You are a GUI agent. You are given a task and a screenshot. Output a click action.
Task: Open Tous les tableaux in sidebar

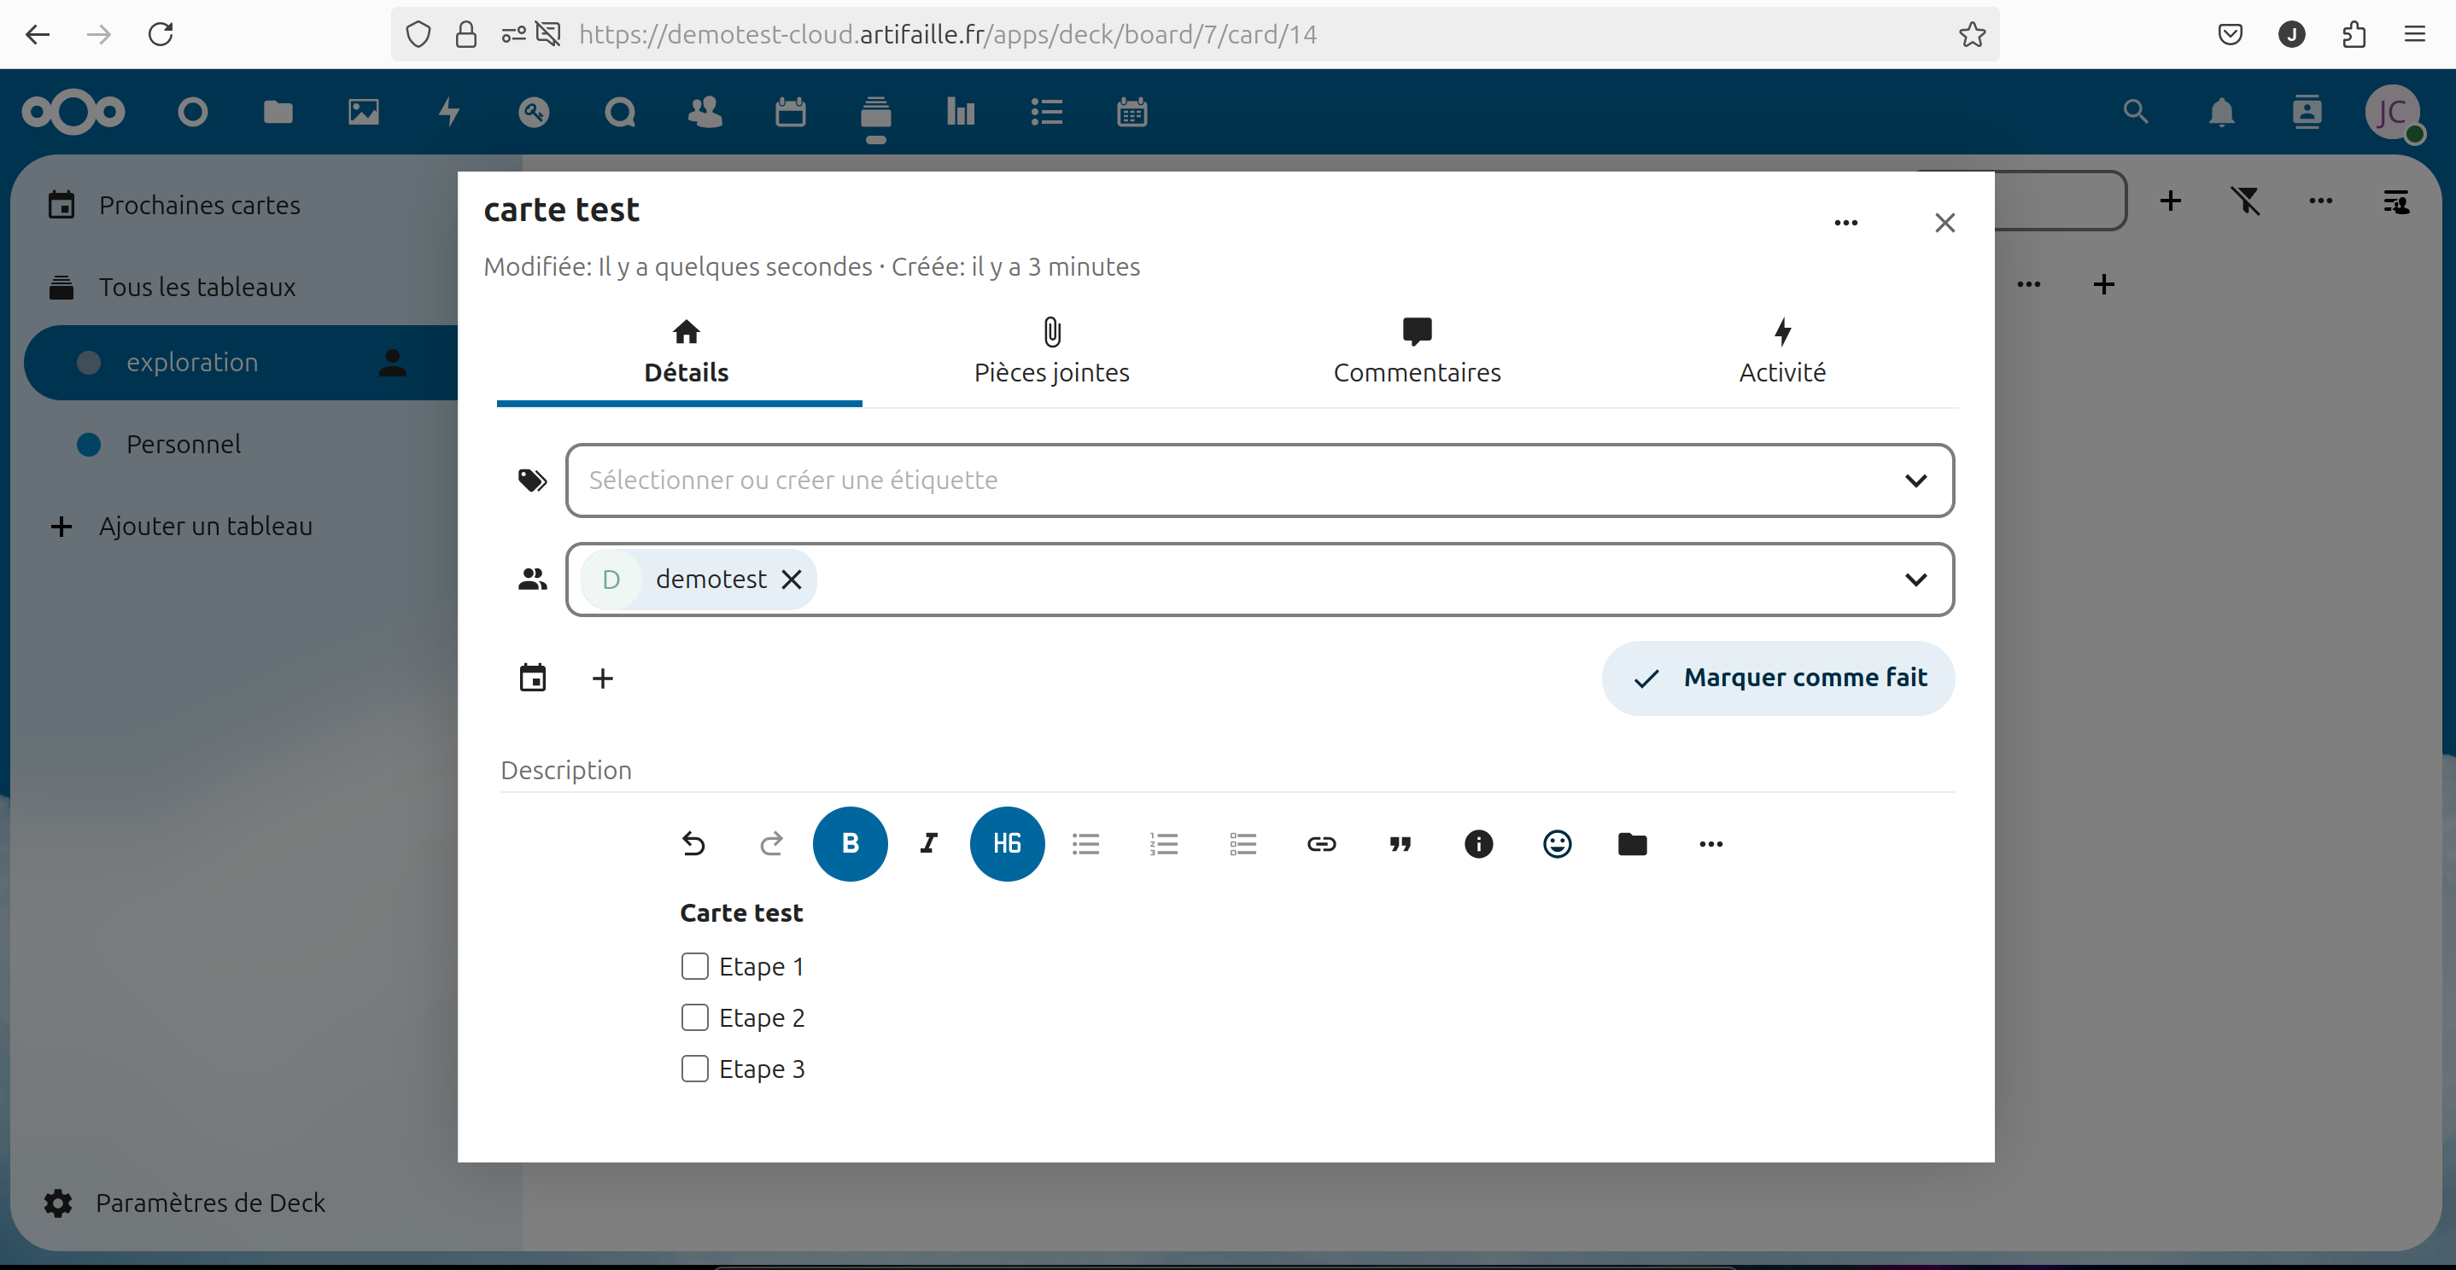pos(196,287)
